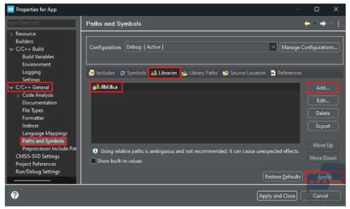Select Preprocessor Include Paths tree item
Image resolution: width=350 pixels, height=209 pixels.
(49, 149)
